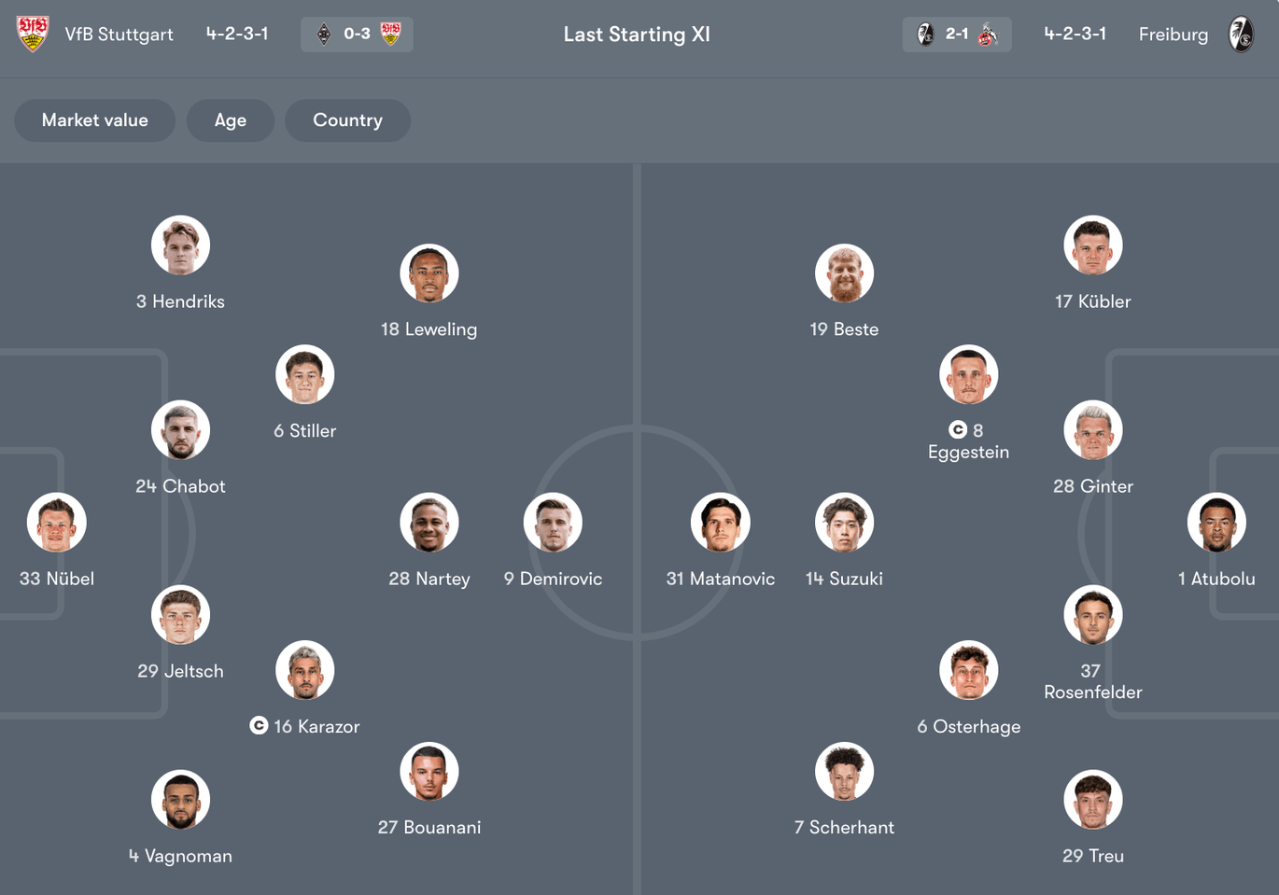Click Beste's player portrait

(x=844, y=273)
